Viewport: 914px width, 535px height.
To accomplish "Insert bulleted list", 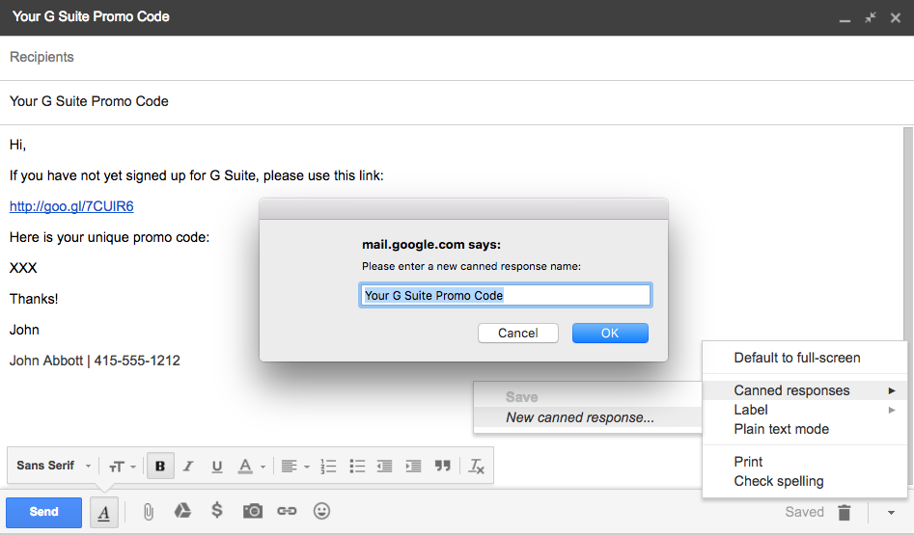I will point(357,466).
